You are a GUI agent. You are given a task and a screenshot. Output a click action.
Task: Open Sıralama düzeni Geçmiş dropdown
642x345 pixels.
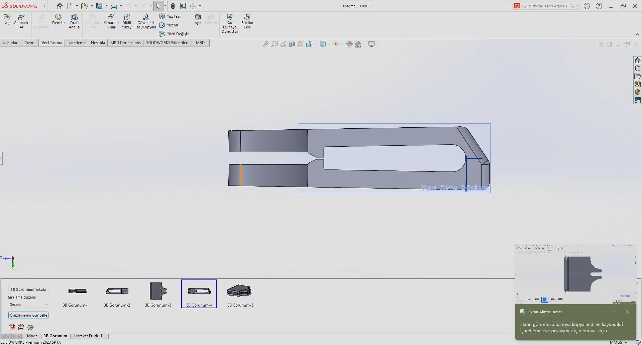(28, 305)
